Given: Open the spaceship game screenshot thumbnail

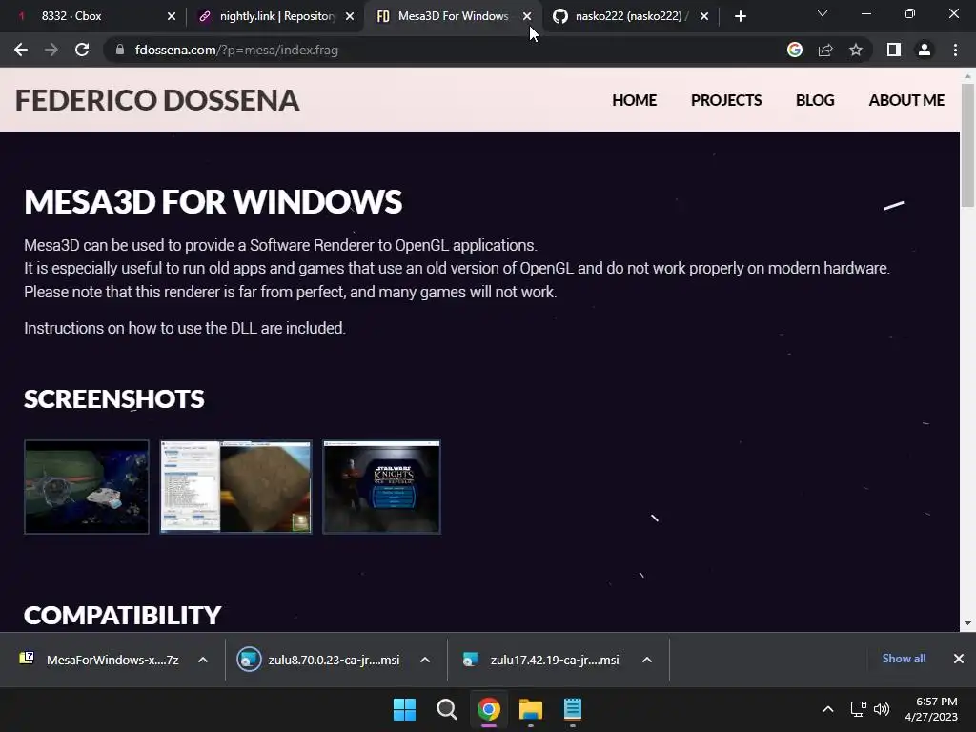Looking at the screenshot, I should [x=87, y=487].
